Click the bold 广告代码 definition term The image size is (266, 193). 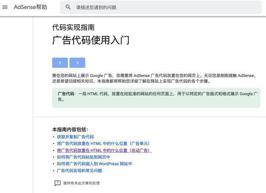coord(66,94)
